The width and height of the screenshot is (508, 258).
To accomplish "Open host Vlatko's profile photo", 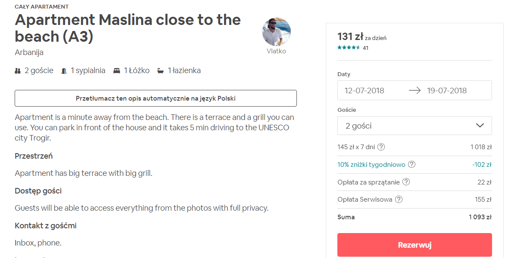I will click(277, 32).
